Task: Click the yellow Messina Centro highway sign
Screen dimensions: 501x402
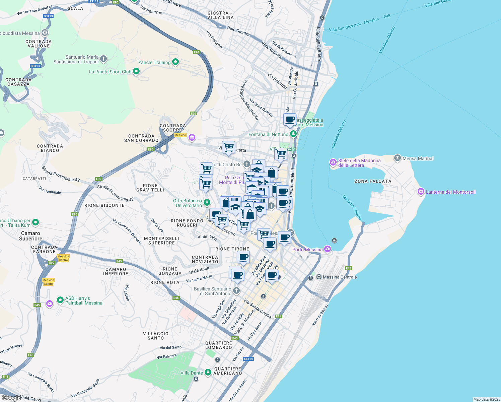Action: click(63, 258)
